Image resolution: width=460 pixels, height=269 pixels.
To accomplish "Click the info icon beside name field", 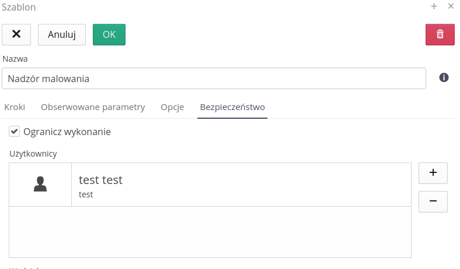I will [x=444, y=77].
